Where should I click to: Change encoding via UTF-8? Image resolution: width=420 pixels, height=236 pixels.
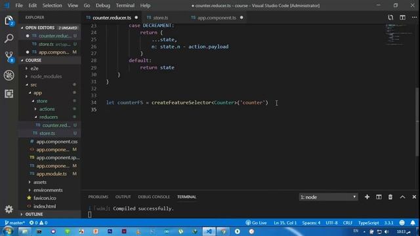(331, 223)
